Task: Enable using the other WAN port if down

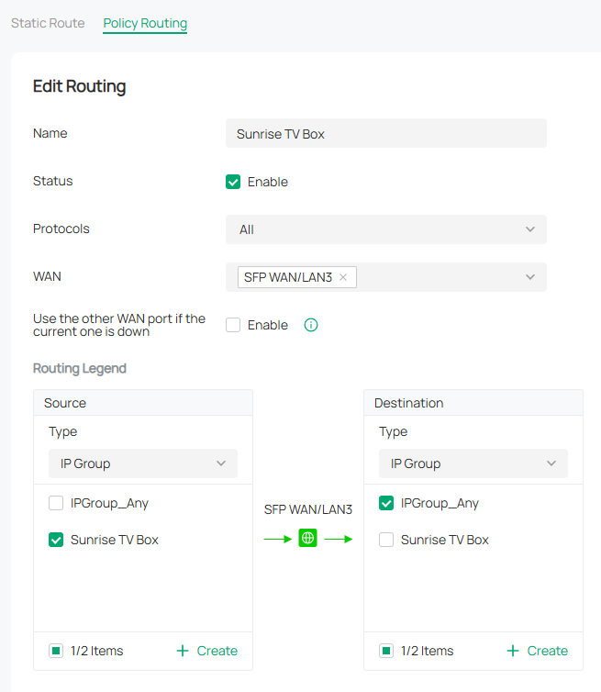Action: point(233,325)
